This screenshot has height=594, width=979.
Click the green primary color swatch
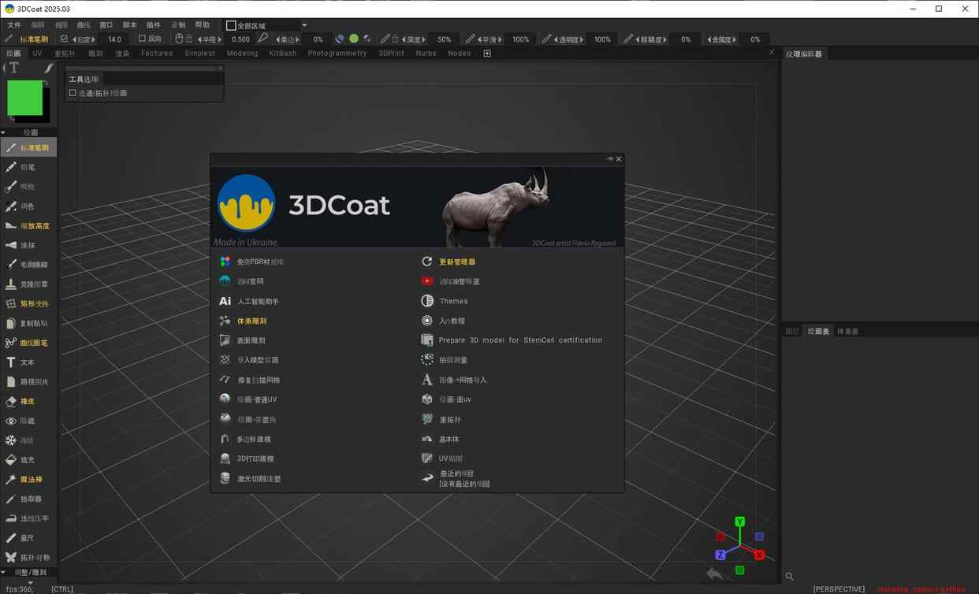(25, 98)
